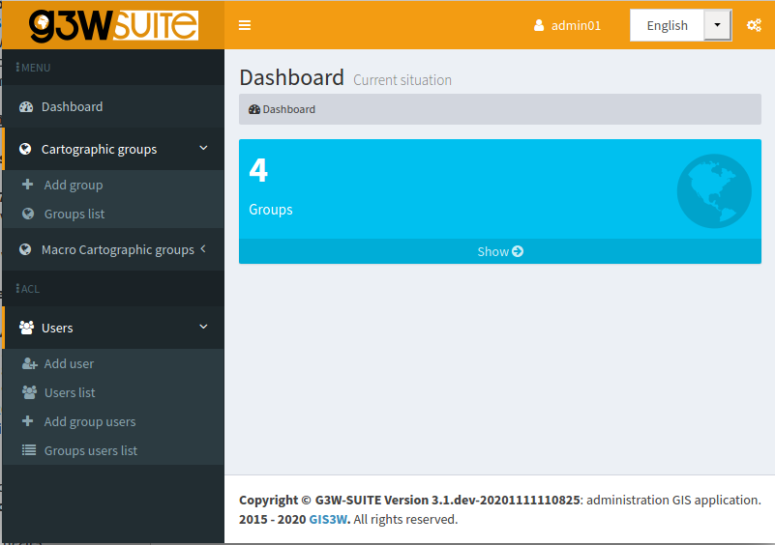The height and width of the screenshot is (545, 775).
Task: Open the admin01 user menu
Action: (567, 25)
